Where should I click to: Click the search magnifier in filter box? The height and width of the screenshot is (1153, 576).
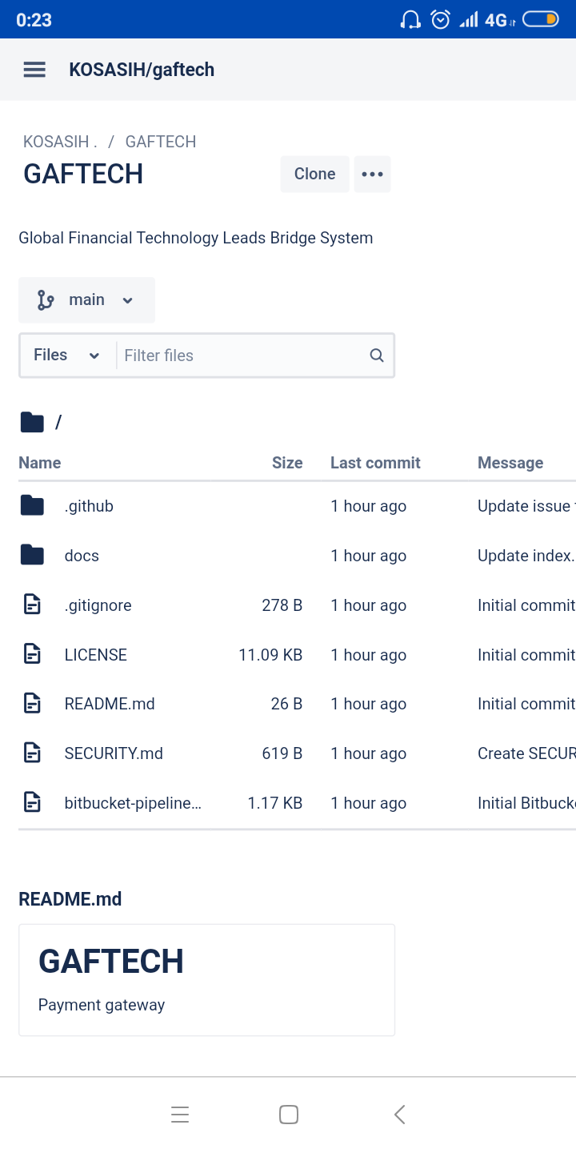[377, 356]
